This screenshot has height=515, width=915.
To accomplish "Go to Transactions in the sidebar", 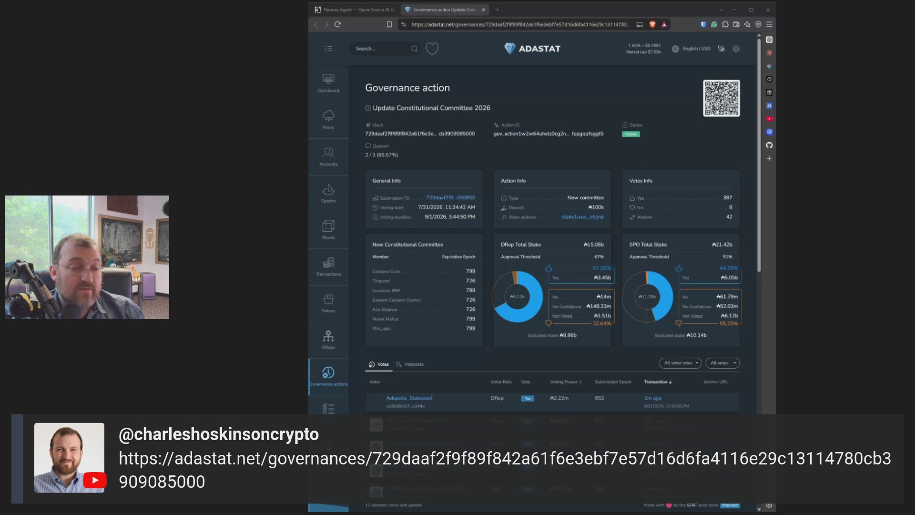I will (328, 267).
